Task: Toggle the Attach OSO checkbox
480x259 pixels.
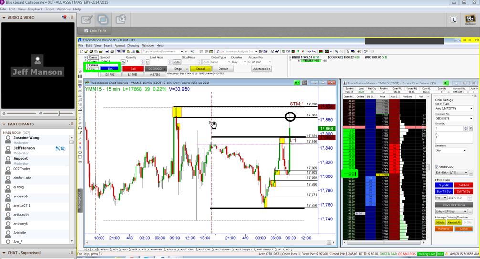Action: pos(437,167)
